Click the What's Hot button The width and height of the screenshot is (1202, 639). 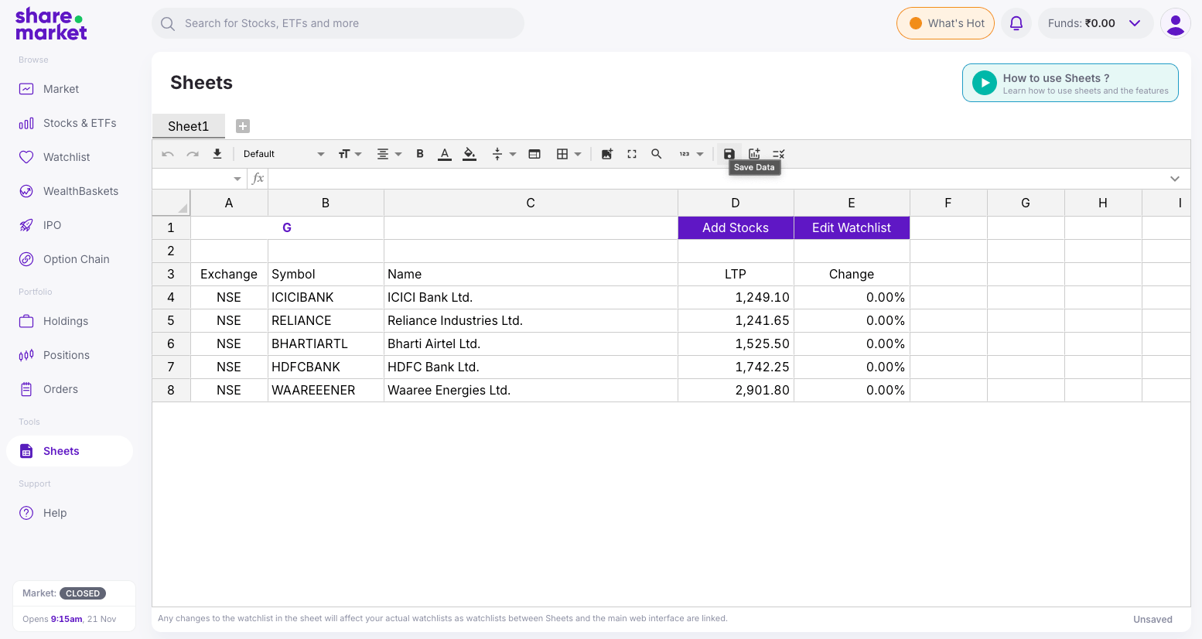click(x=945, y=23)
